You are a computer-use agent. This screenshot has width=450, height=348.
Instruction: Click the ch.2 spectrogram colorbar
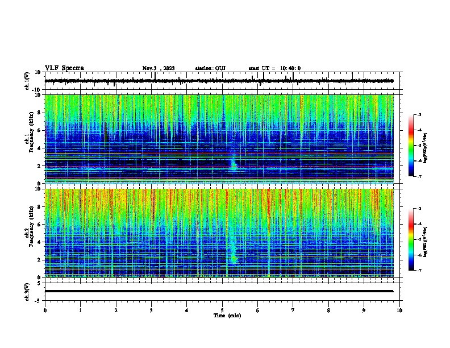[411, 239]
